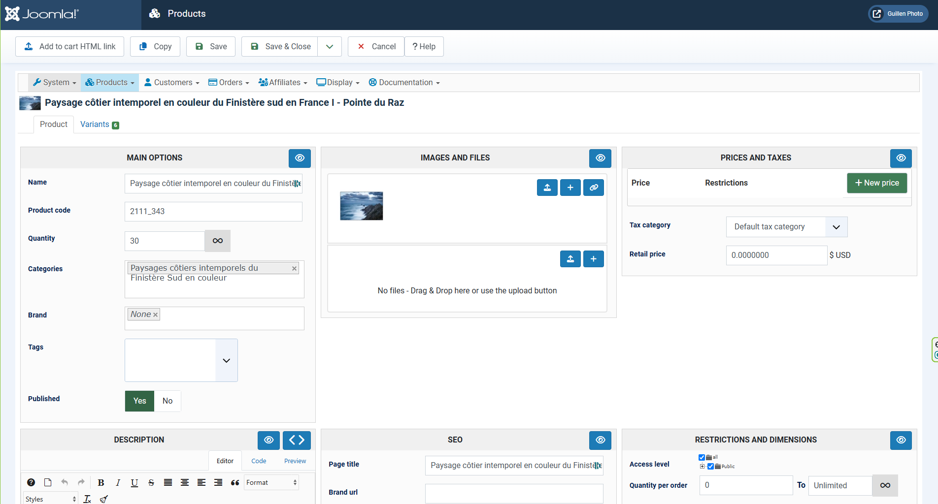Upload a file in the files area
This screenshot has width=938, height=504.
(x=570, y=259)
